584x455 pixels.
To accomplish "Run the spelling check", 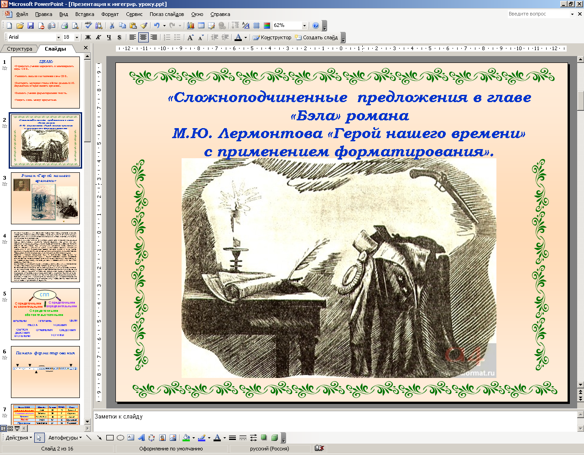I will (89, 26).
